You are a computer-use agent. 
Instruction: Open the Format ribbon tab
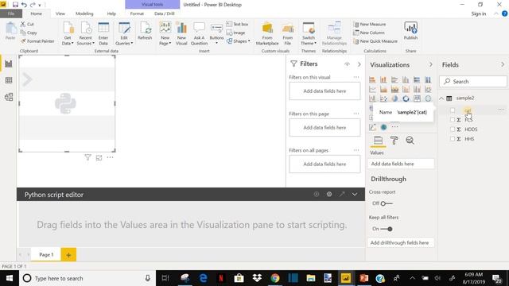coord(137,14)
